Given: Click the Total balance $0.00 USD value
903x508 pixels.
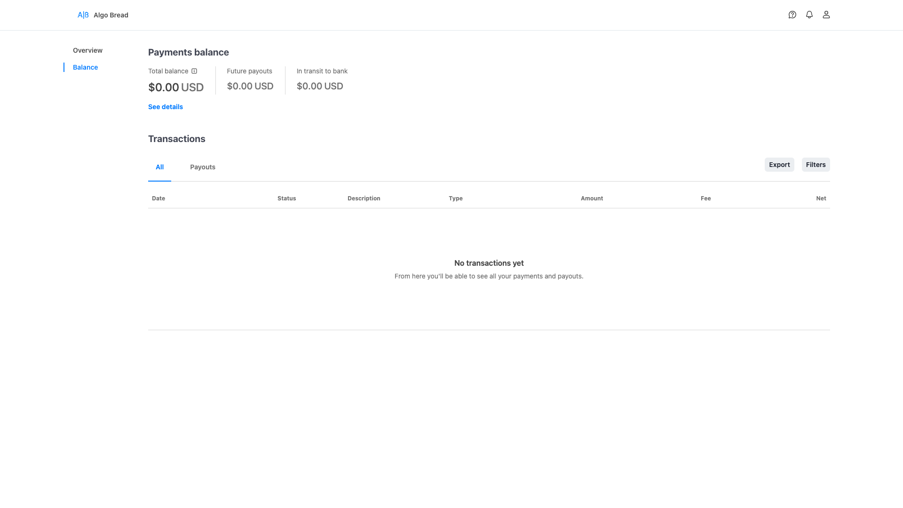Looking at the screenshot, I should (x=176, y=87).
